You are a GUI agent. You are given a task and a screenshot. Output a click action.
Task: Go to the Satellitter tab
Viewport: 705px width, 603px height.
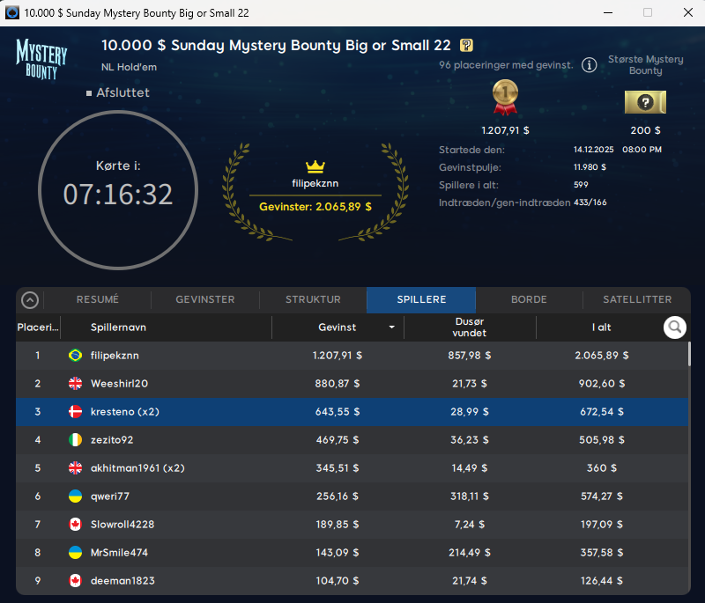(637, 299)
